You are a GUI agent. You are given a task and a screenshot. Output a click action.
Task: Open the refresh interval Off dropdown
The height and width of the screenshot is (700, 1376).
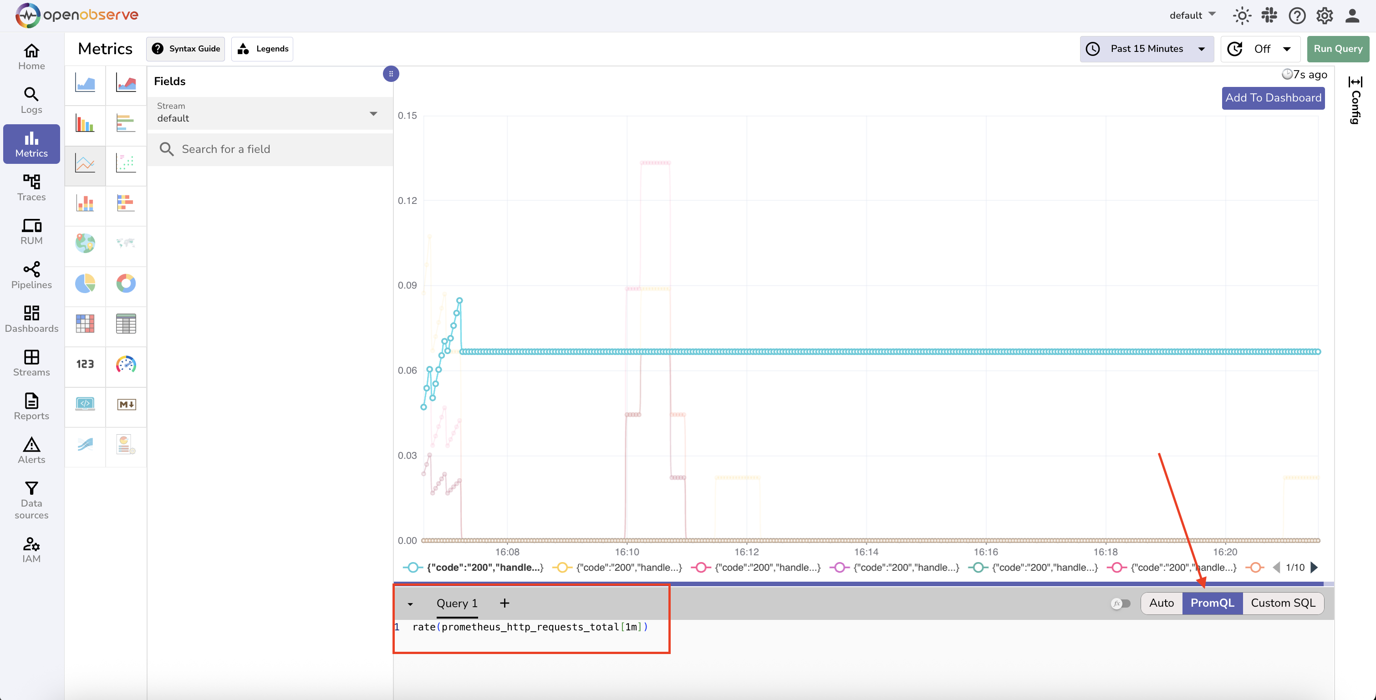[x=1261, y=49]
